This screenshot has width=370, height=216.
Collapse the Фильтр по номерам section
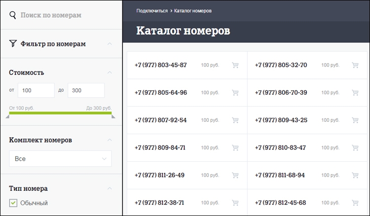[110, 44]
